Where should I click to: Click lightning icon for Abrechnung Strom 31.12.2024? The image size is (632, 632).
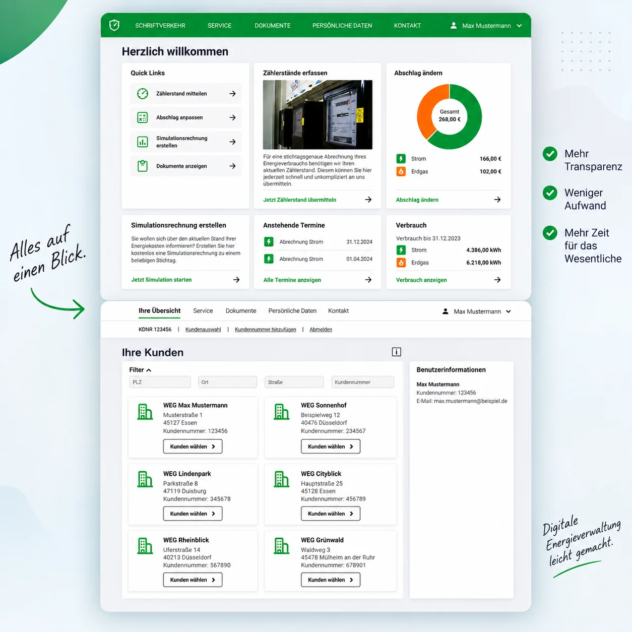pyautogui.click(x=269, y=242)
